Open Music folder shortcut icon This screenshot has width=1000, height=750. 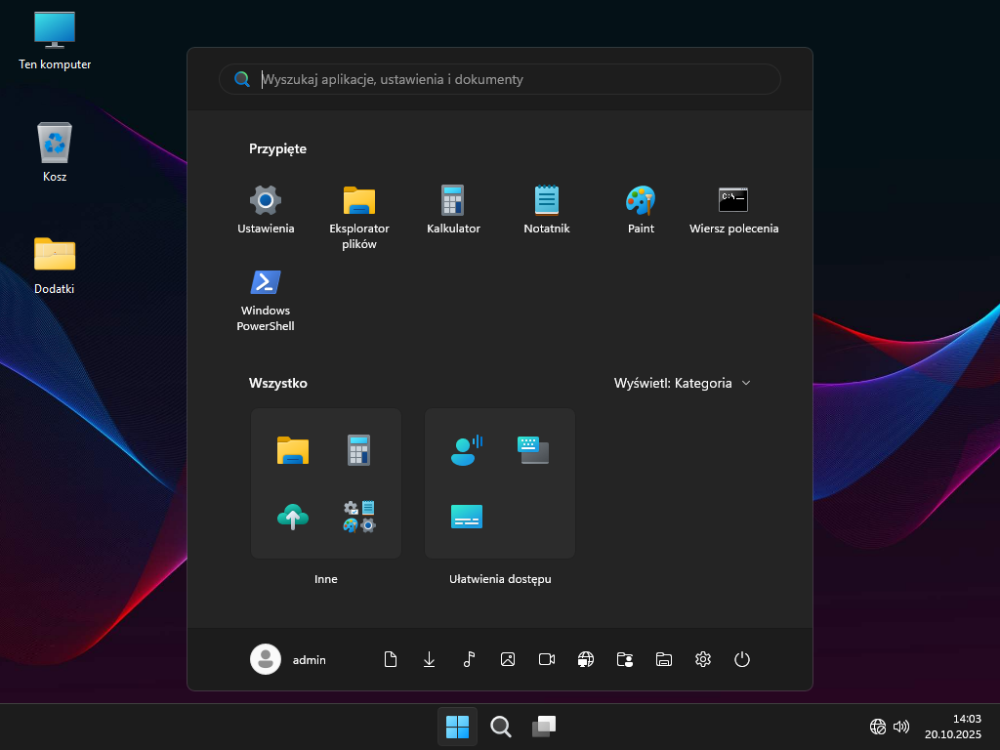click(x=469, y=659)
